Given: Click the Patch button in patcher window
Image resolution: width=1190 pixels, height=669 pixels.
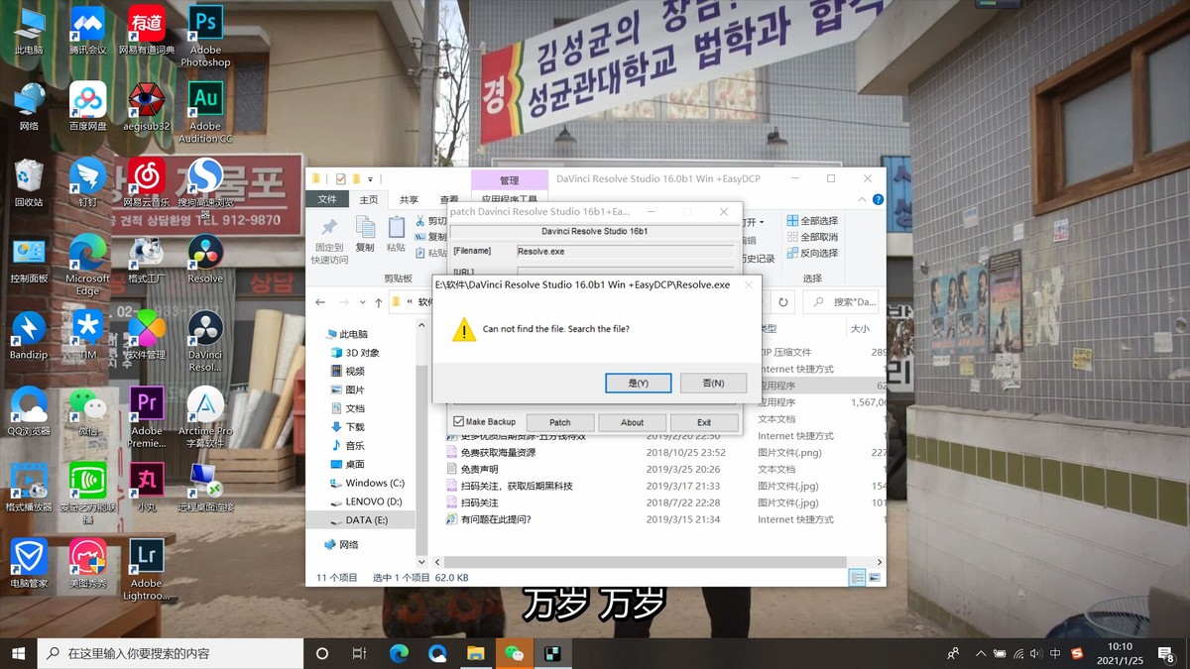Looking at the screenshot, I should (x=559, y=422).
